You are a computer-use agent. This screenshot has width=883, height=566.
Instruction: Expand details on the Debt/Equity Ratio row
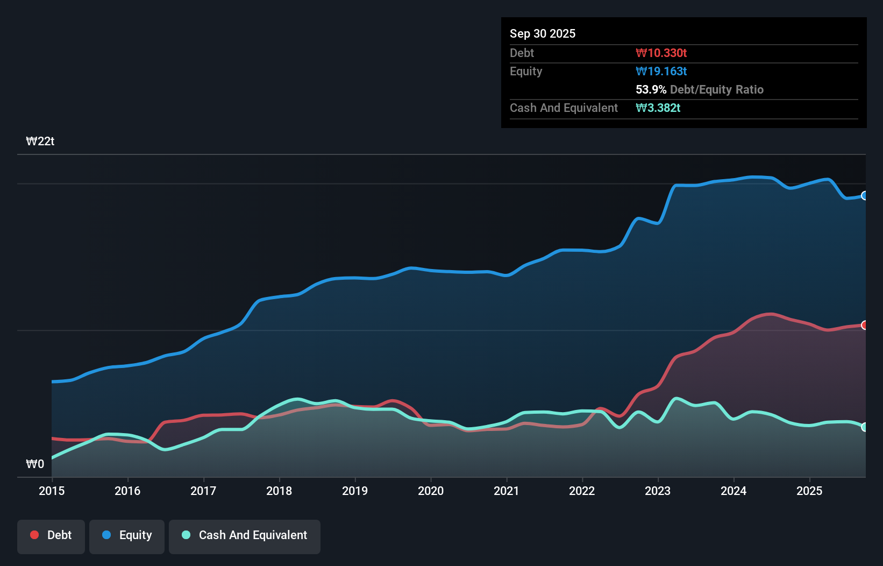pos(699,89)
